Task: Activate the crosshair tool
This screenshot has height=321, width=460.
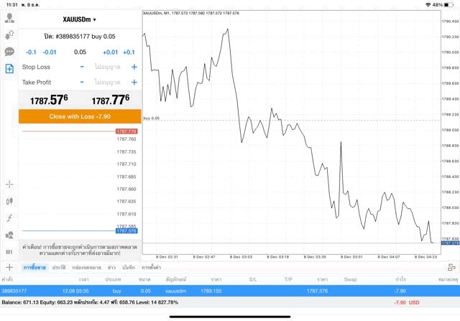Action: [x=9, y=185]
